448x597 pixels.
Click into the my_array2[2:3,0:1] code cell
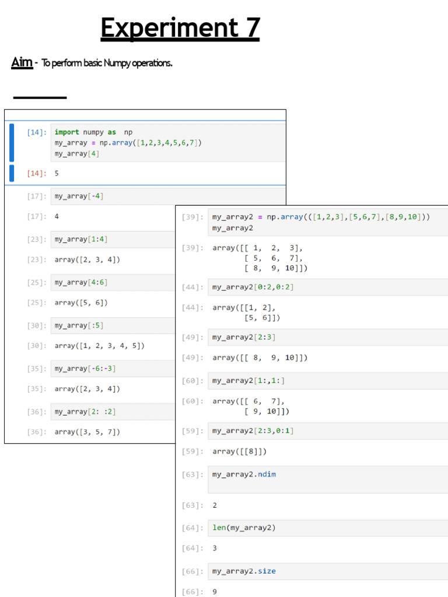point(328,431)
